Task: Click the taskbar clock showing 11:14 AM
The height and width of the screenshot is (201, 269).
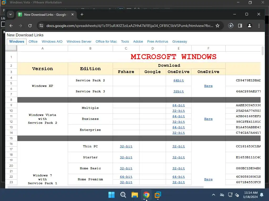Action: point(250,195)
